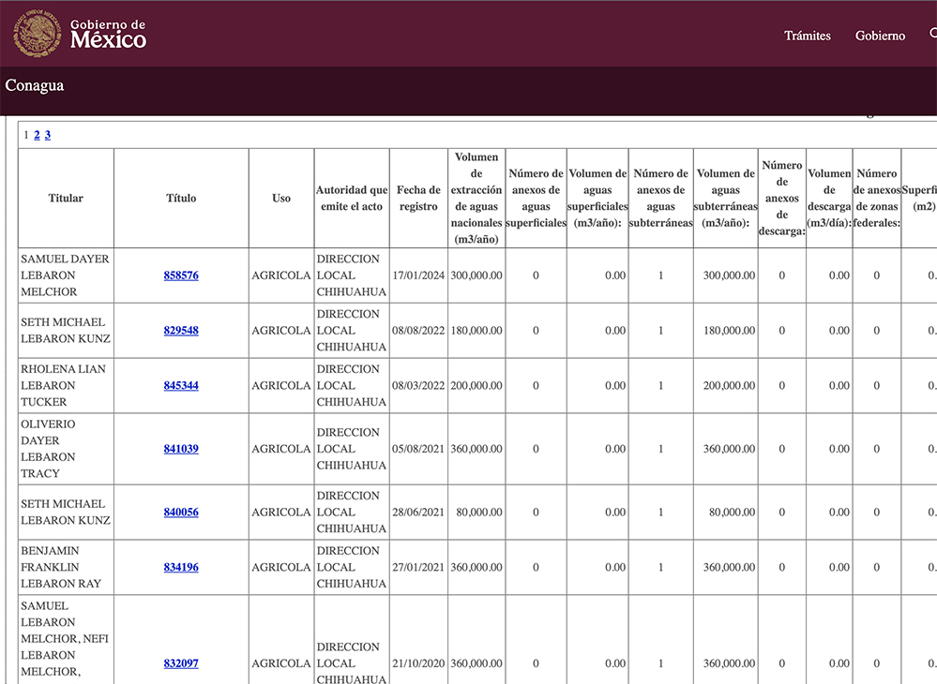Open title 845344 record
Screen dimensions: 937x684
[181, 385]
